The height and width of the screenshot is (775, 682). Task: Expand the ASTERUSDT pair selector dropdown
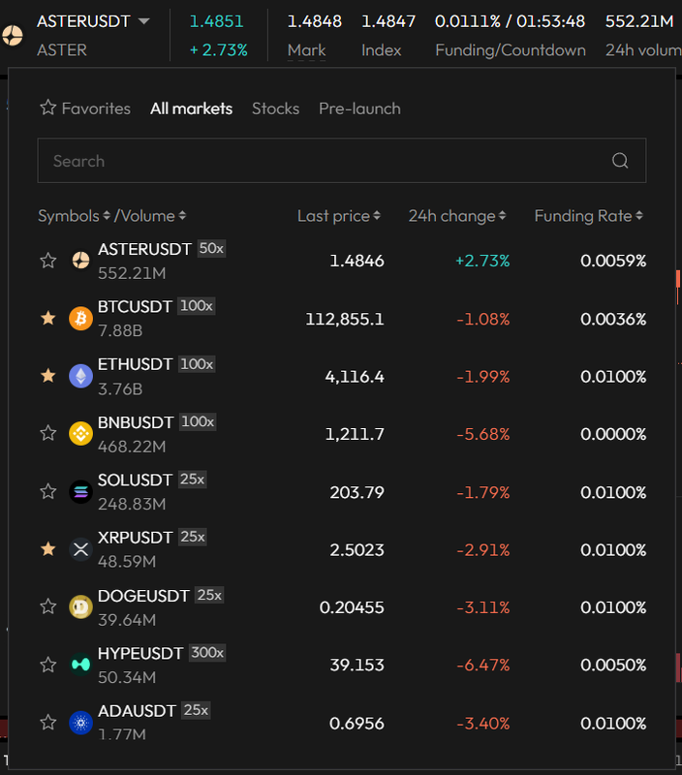click(x=143, y=21)
